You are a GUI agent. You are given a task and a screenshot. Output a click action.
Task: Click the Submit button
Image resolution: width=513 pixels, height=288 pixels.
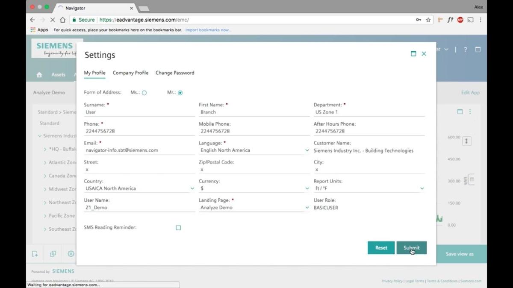(411, 248)
